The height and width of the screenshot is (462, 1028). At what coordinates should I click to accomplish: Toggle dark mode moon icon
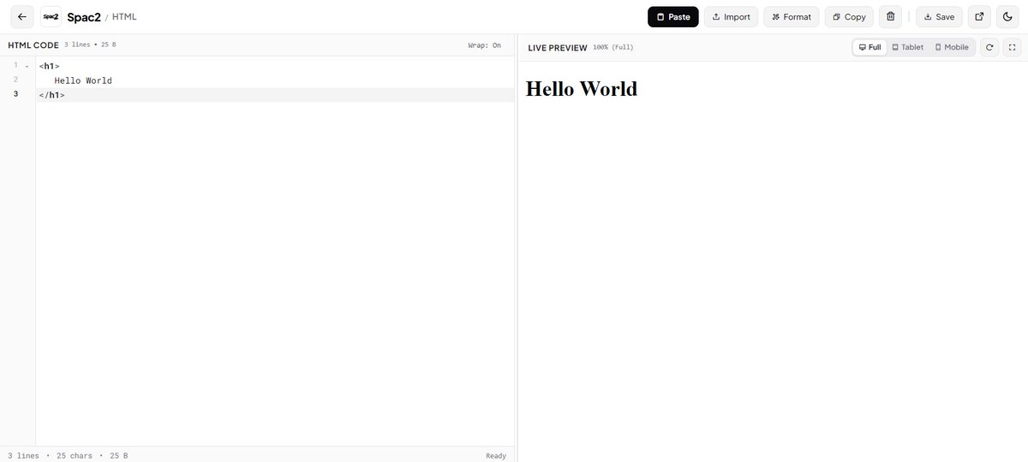coord(1007,16)
